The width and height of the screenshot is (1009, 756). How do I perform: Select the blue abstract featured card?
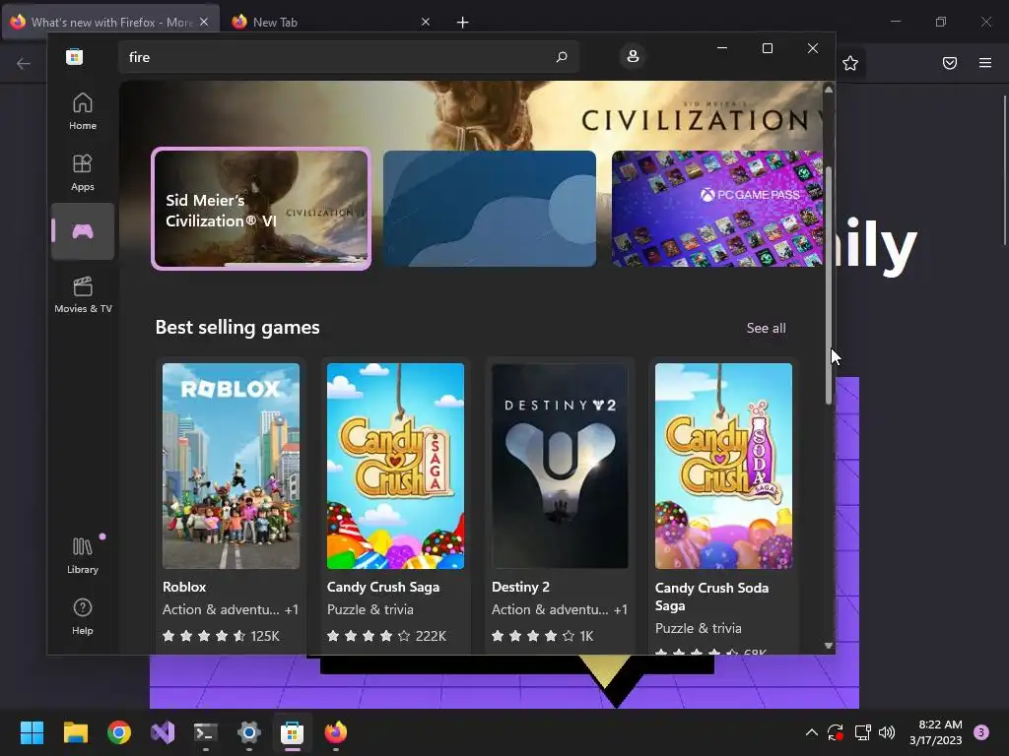(x=490, y=209)
